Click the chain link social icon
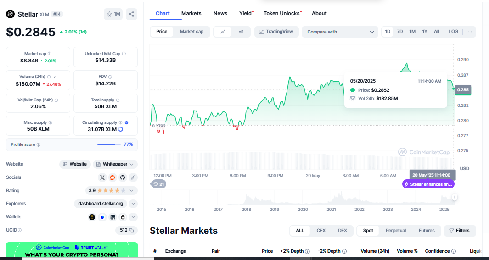The width and height of the screenshot is (489, 260). 133,177
